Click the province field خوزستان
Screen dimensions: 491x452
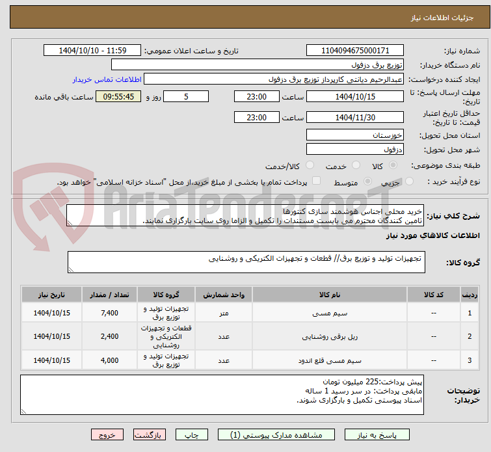(355, 135)
